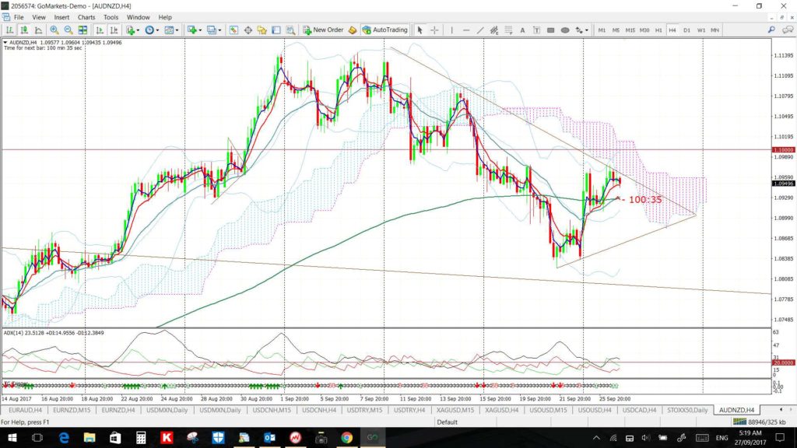
Task: Select the trendline drawing tool
Action: (479, 30)
